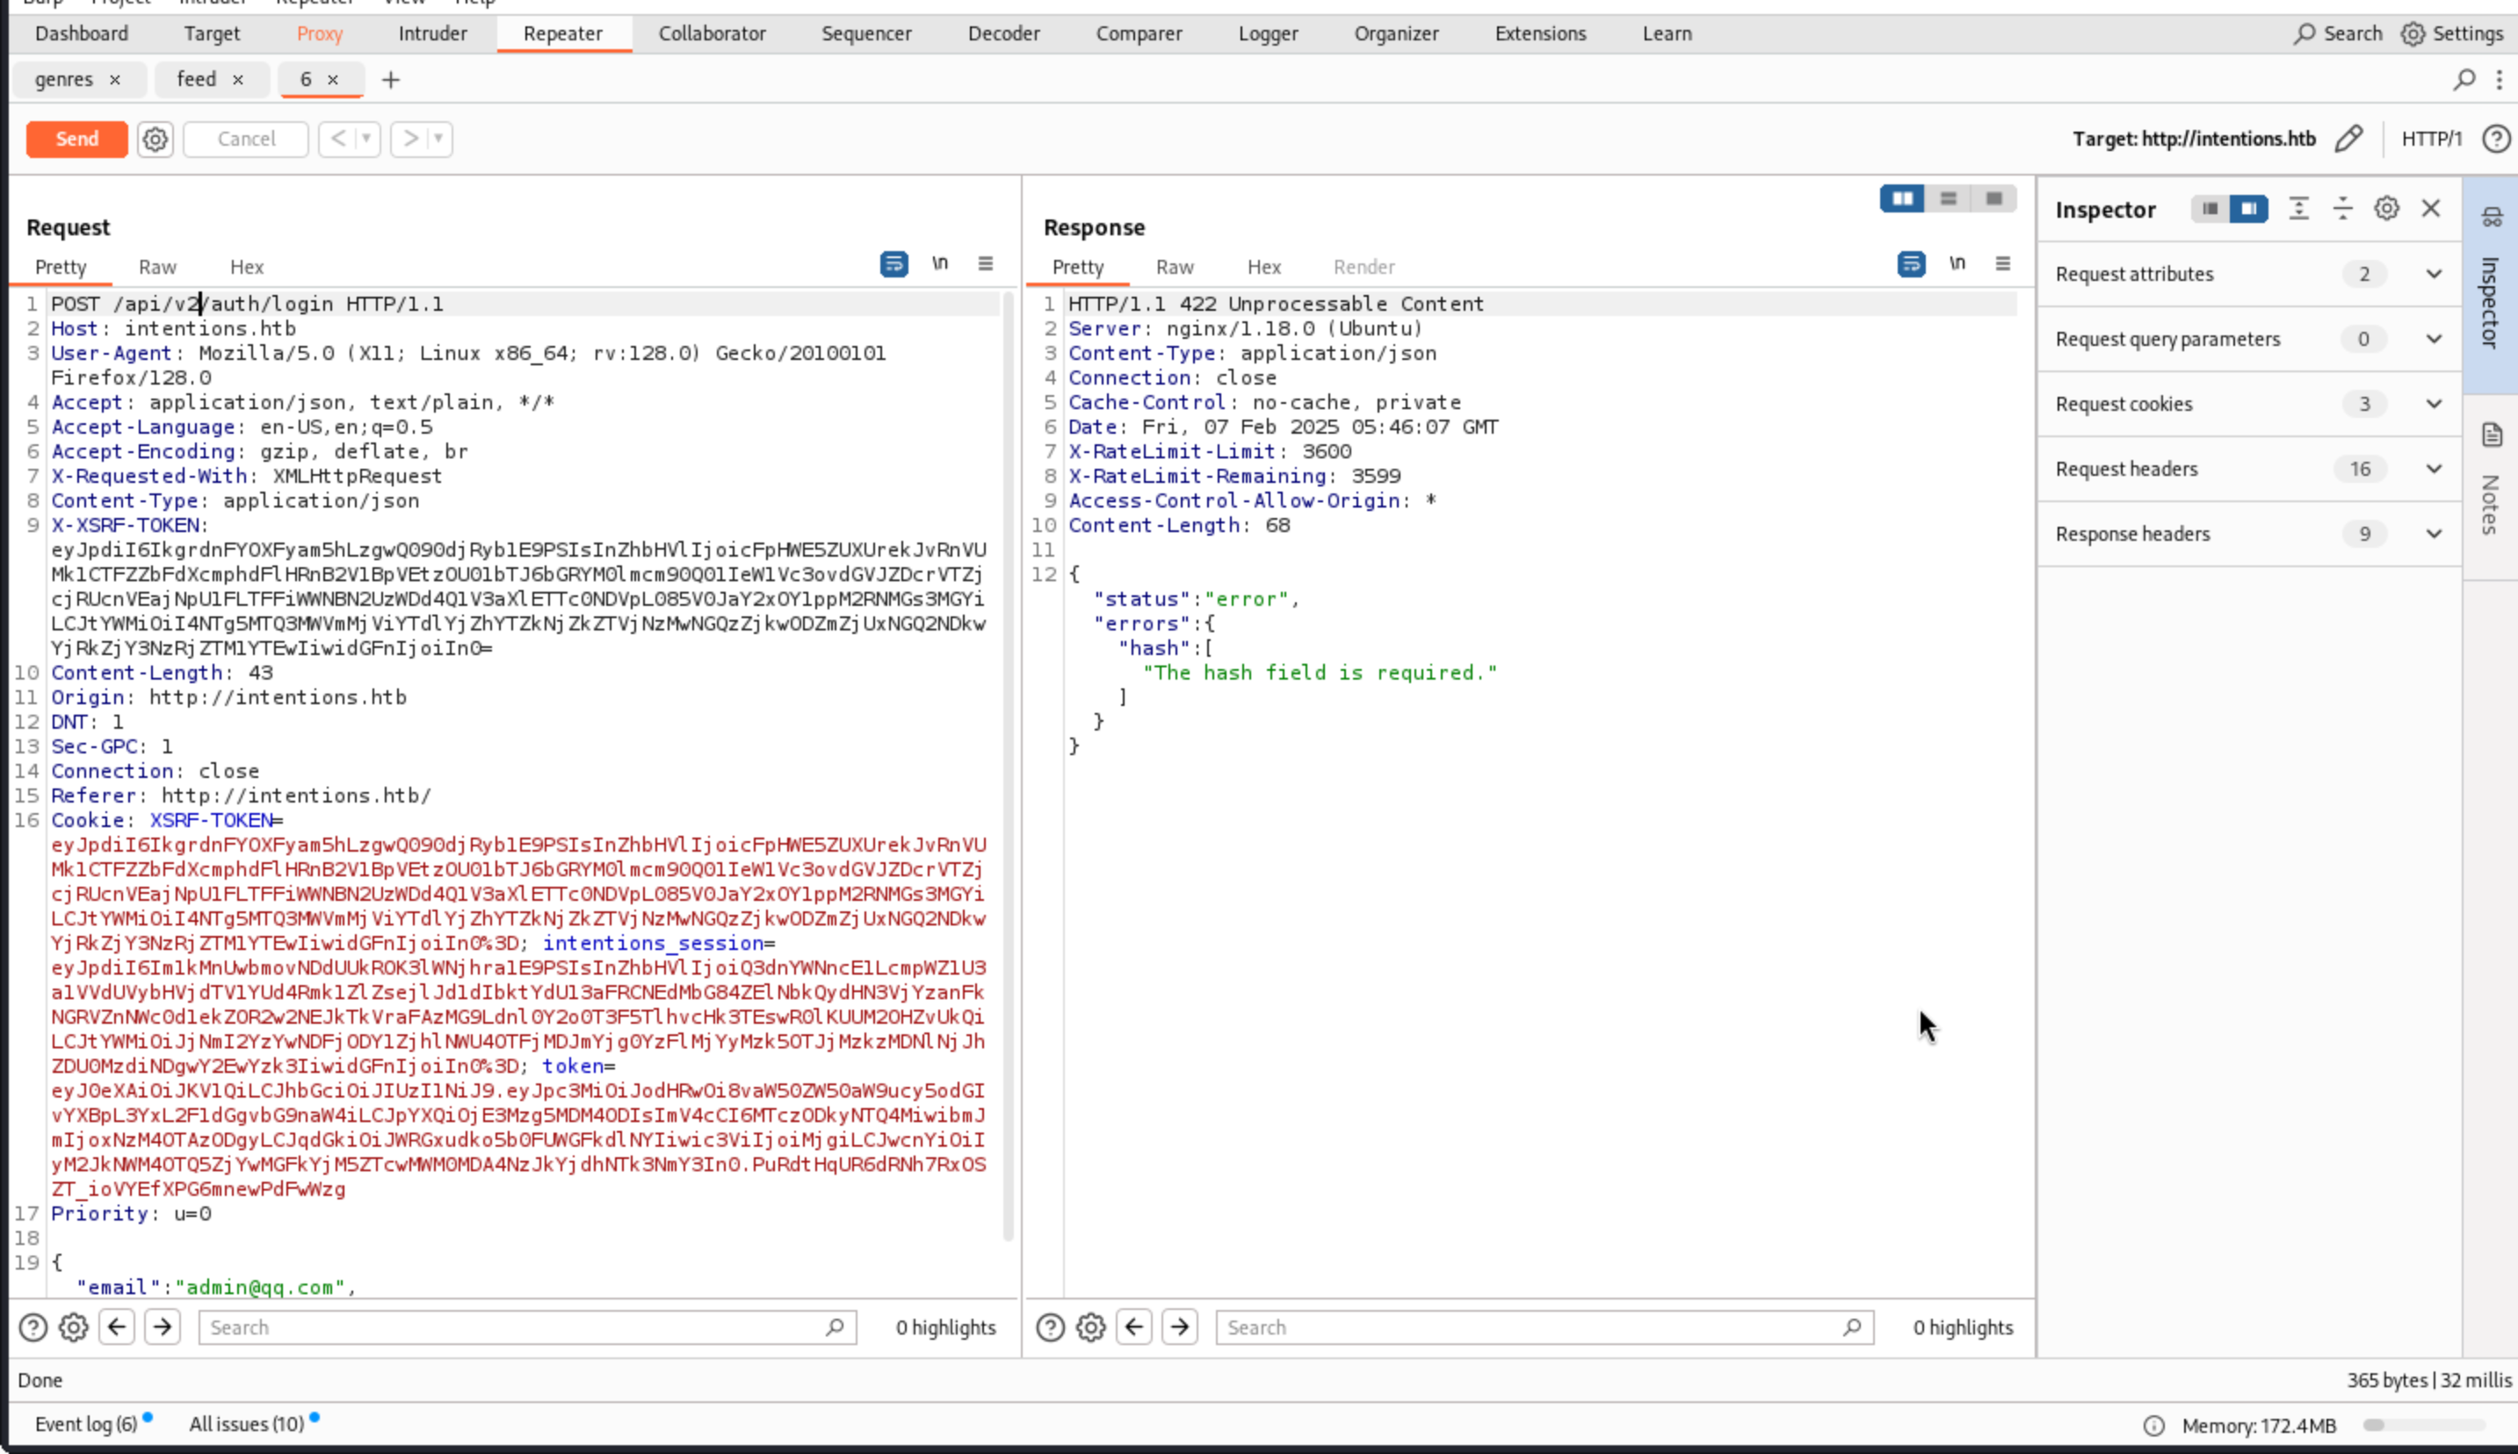Expand the Request cookies section
The image size is (2518, 1454).
click(2433, 405)
